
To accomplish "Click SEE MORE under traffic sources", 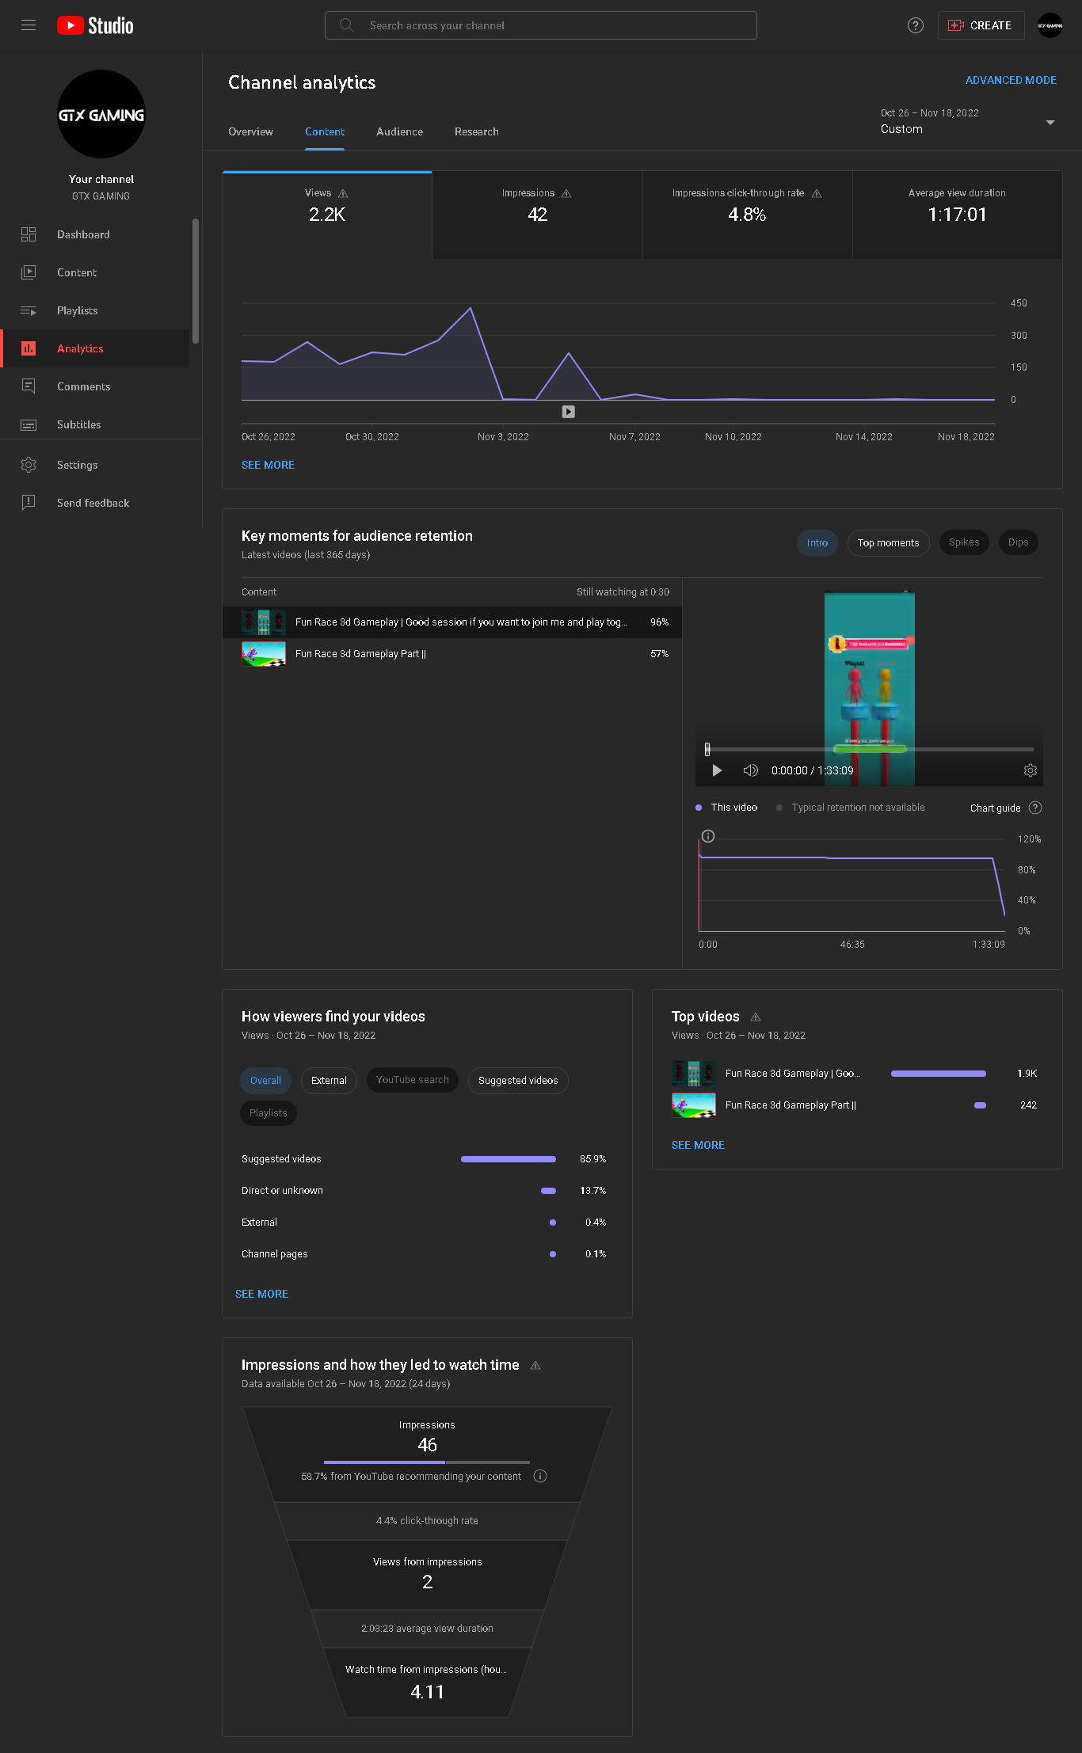I will 261,1294.
